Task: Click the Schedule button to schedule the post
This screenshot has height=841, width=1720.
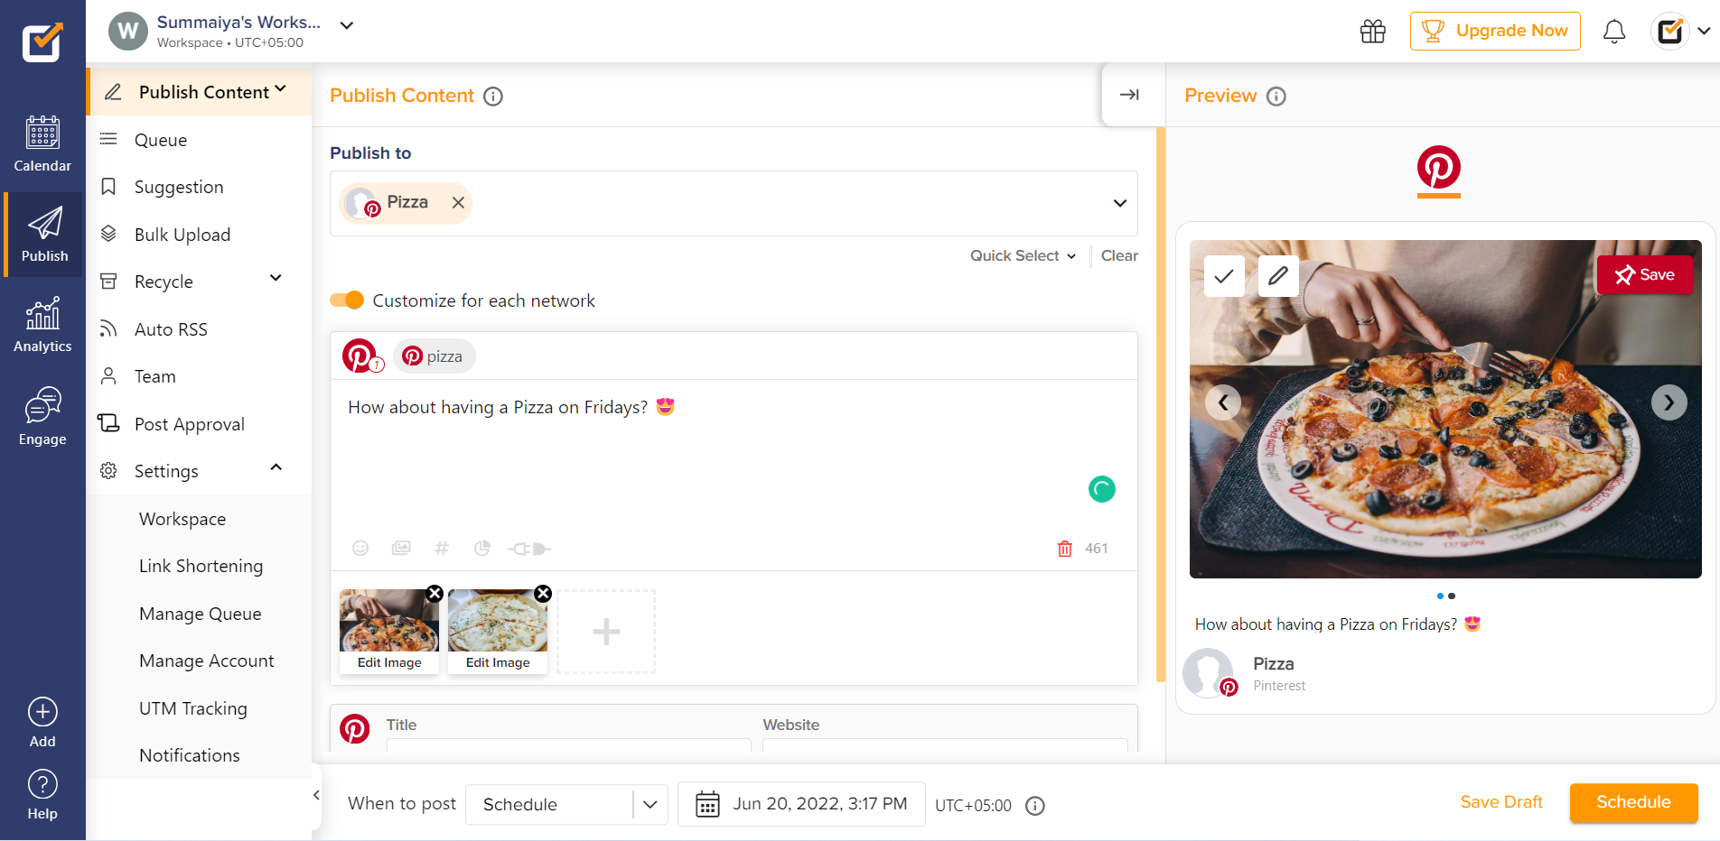Action: tap(1632, 802)
